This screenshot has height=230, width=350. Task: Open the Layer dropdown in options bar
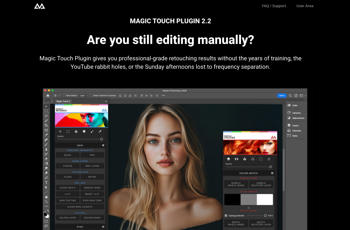pos(84,96)
